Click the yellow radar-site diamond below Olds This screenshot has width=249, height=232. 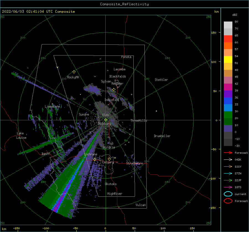(x=106, y=120)
